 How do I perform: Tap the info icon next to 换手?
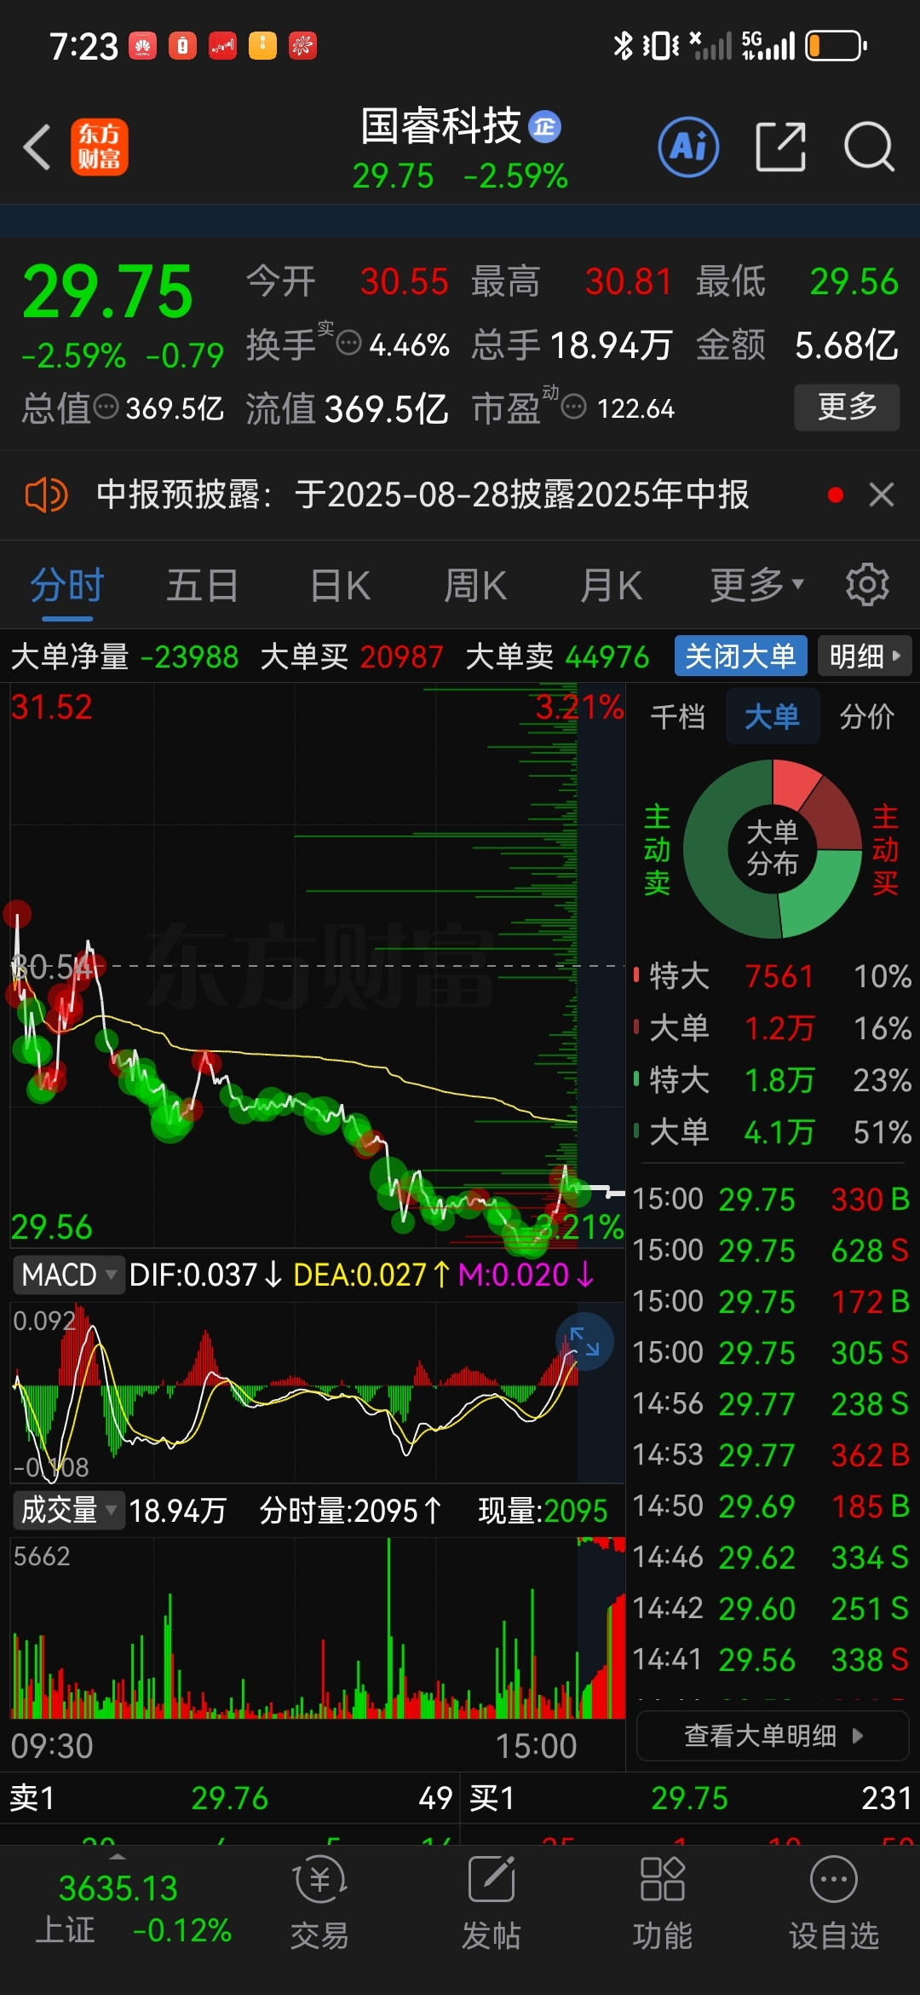tap(348, 344)
